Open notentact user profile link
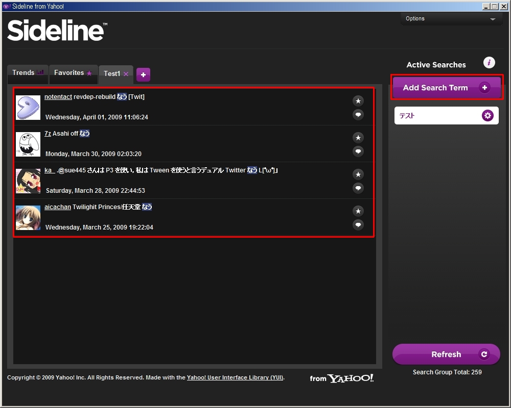 coord(58,97)
